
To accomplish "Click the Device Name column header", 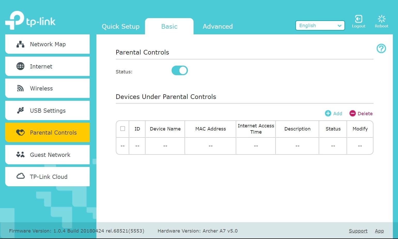I will (x=165, y=129).
